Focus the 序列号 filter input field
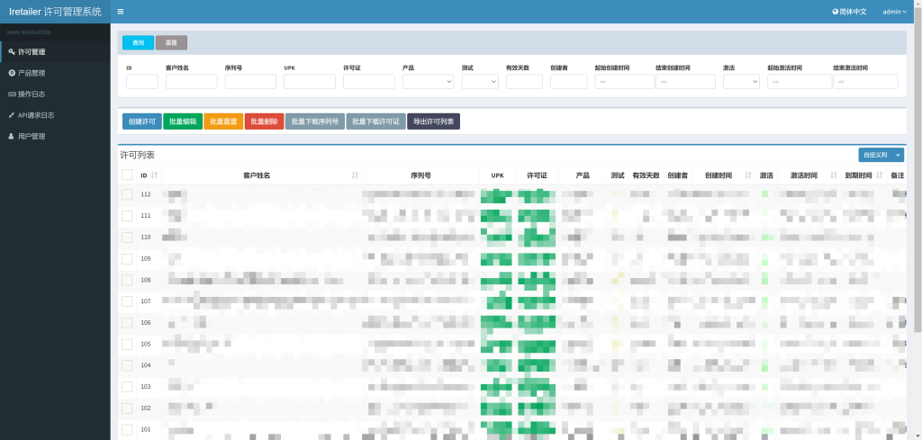This screenshot has width=922, height=440. pos(249,81)
